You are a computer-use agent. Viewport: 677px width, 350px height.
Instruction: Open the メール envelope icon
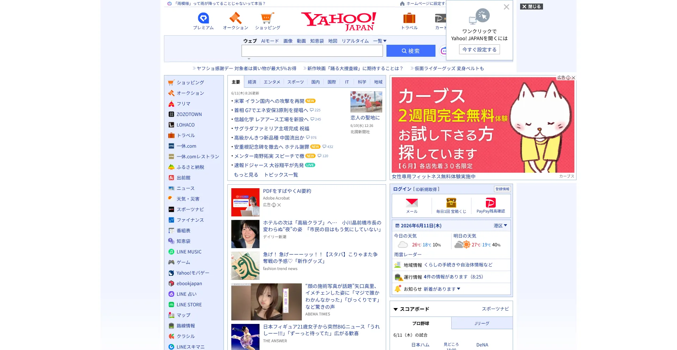point(411,203)
